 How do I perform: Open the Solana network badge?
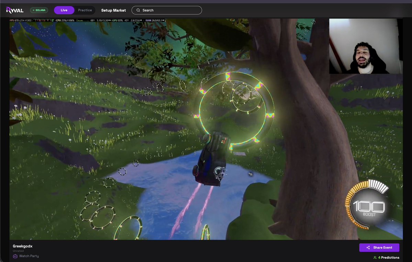pos(39,10)
